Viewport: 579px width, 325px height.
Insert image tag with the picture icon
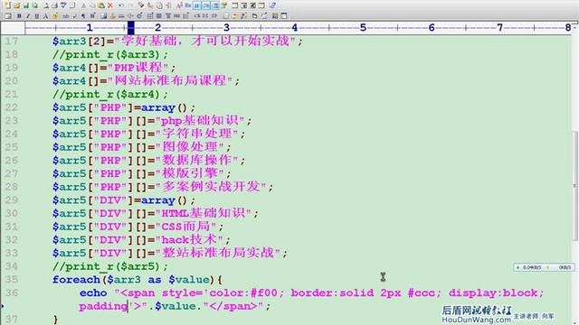pyautogui.click(x=104, y=16)
